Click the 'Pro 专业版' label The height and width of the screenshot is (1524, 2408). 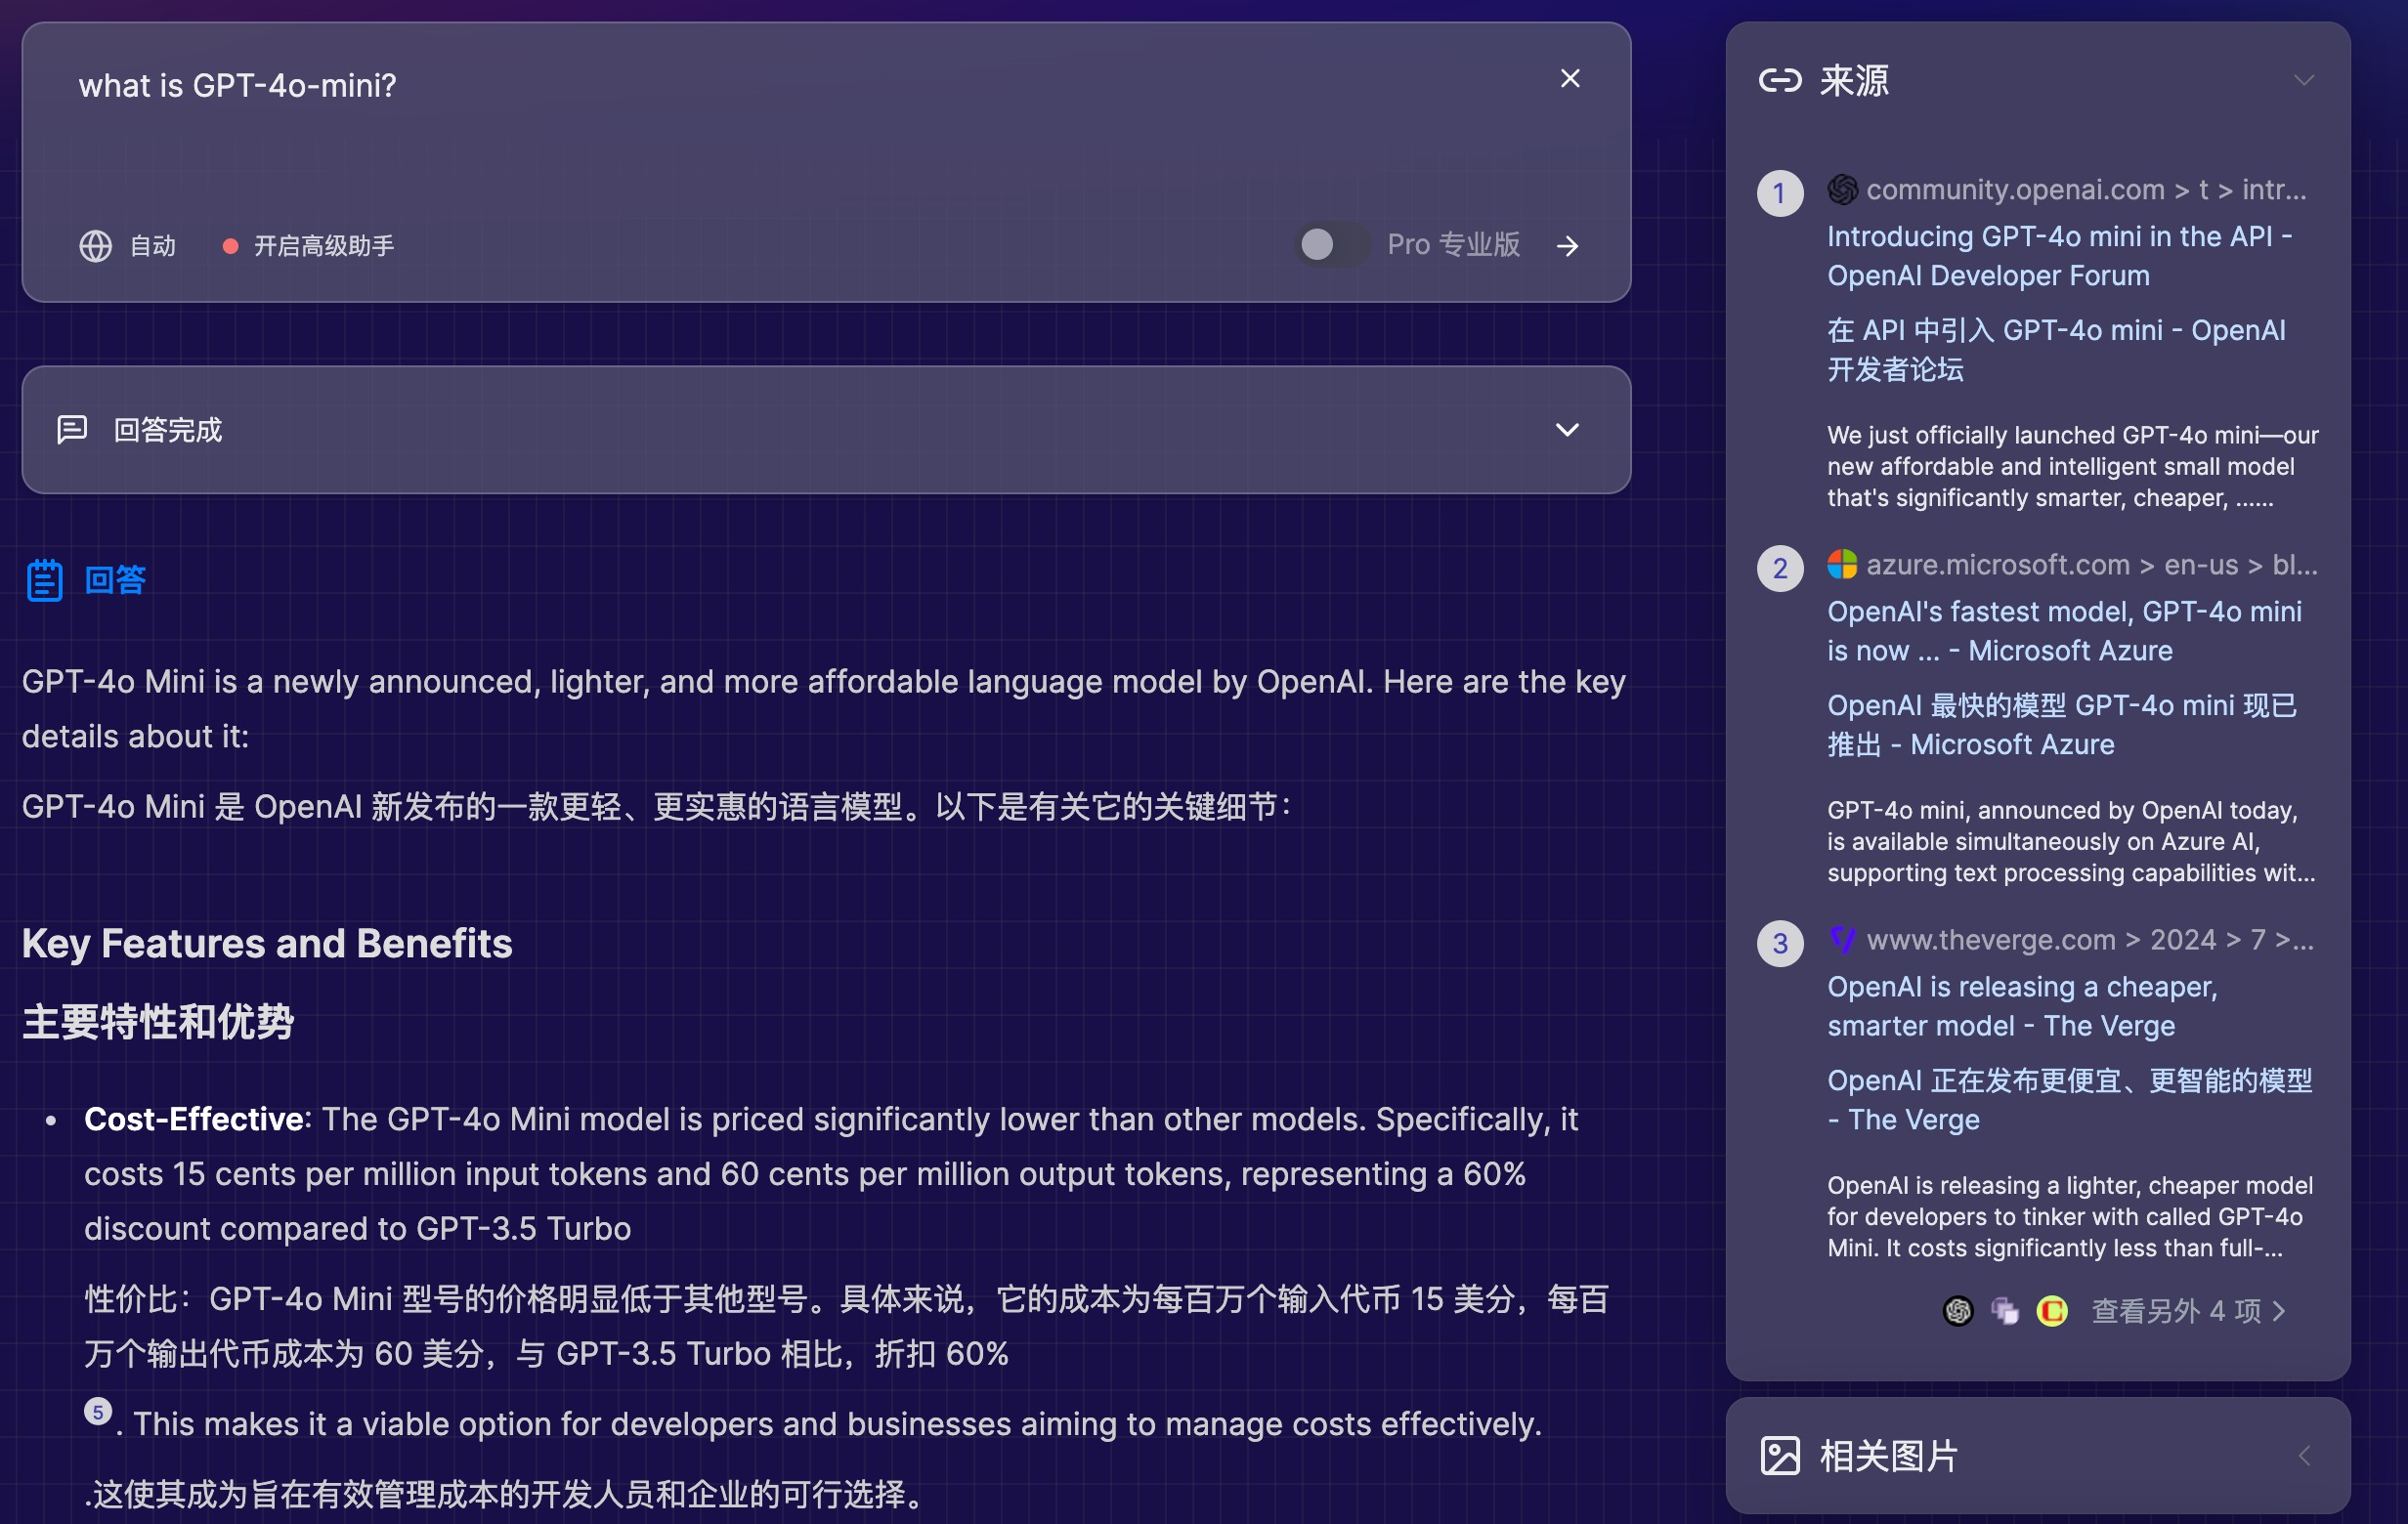click(1453, 245)
